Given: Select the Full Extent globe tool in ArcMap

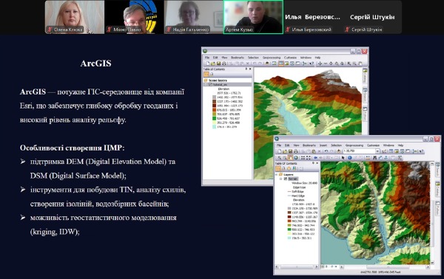Looking at the screenshot, I should (295, 157).
